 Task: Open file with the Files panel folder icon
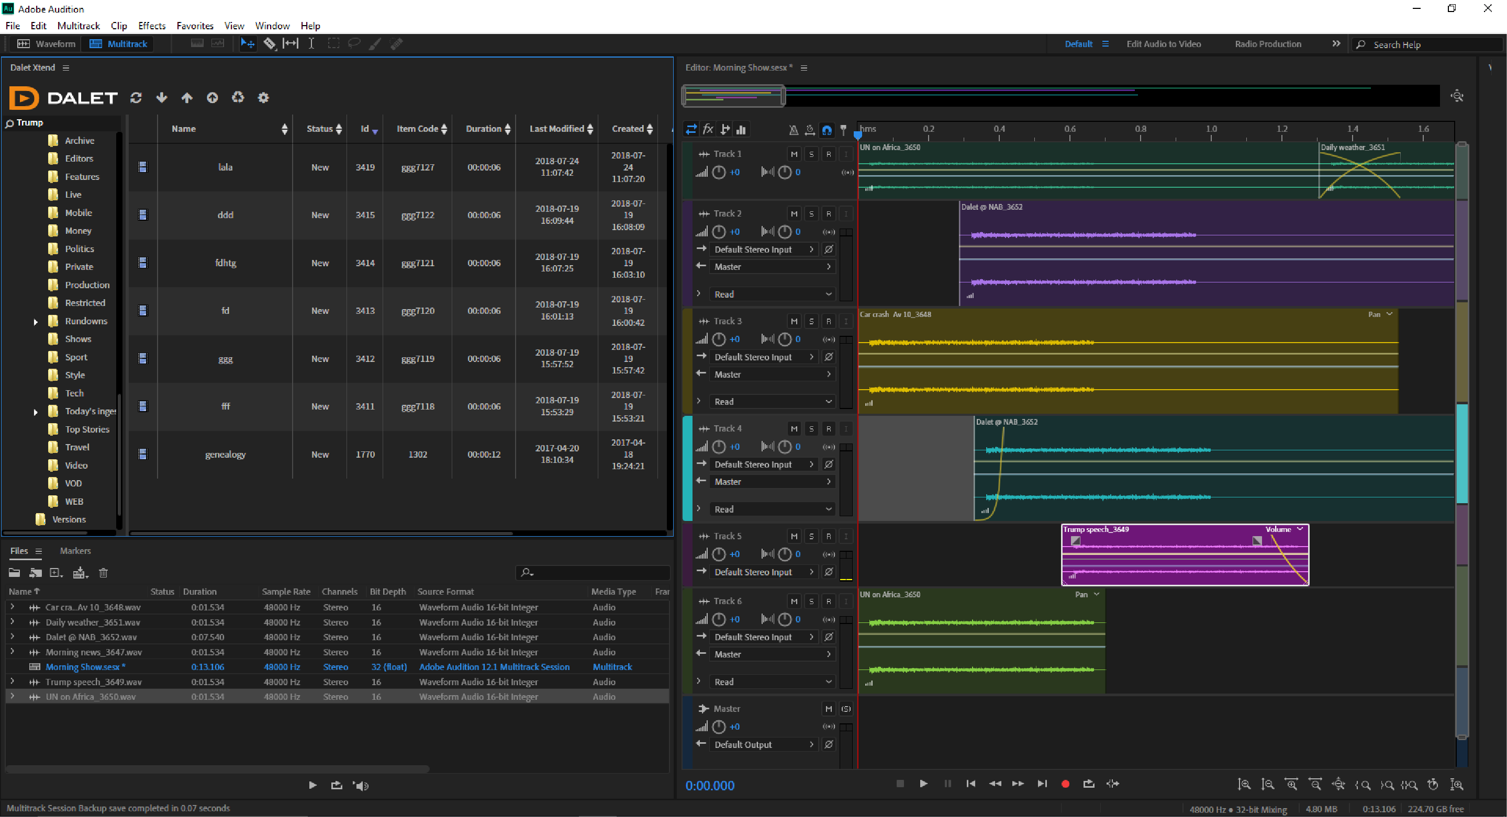coord(15,573)
